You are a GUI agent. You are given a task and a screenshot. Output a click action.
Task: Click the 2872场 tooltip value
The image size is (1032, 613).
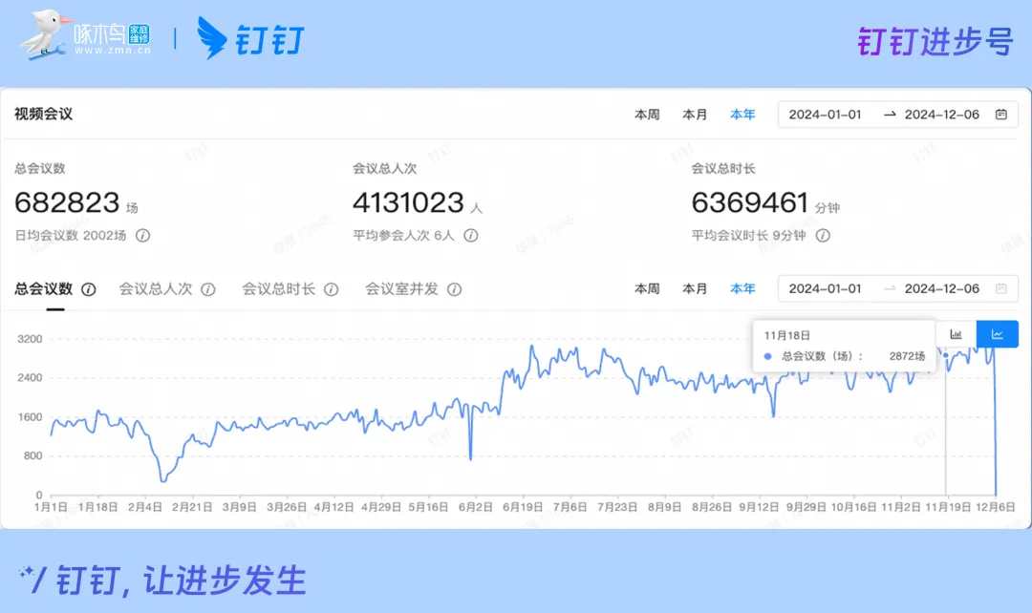tap(907, 356)
